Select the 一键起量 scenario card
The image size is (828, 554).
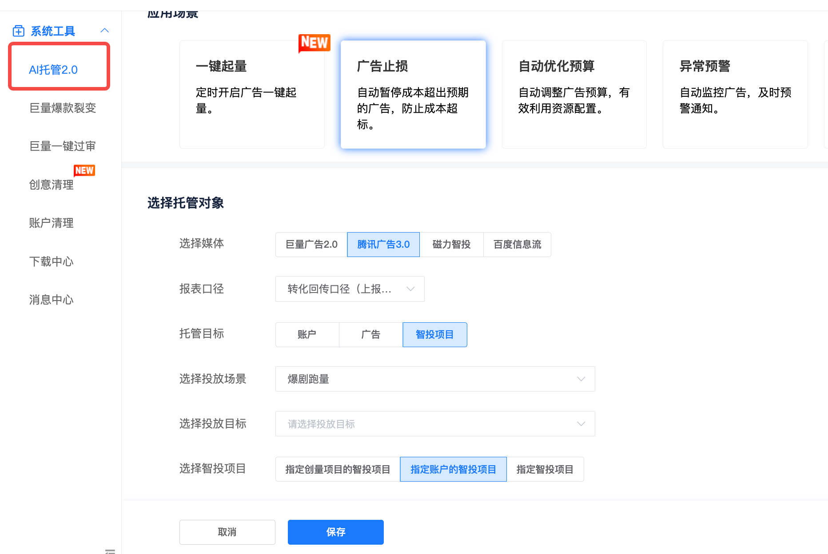(252, 95)
